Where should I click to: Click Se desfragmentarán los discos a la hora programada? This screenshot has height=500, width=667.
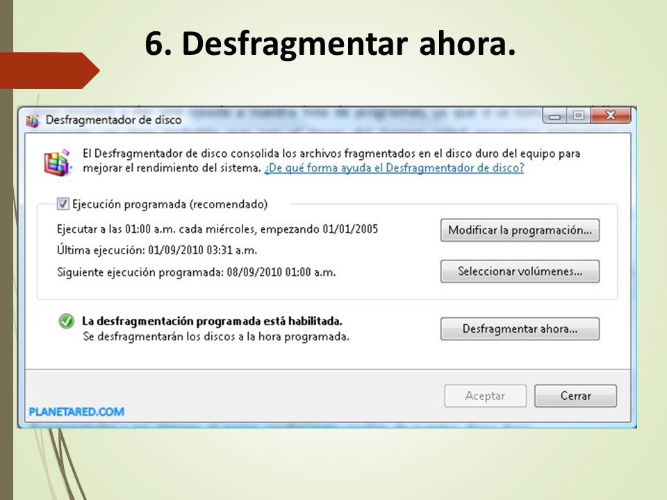tap(215, 337)
